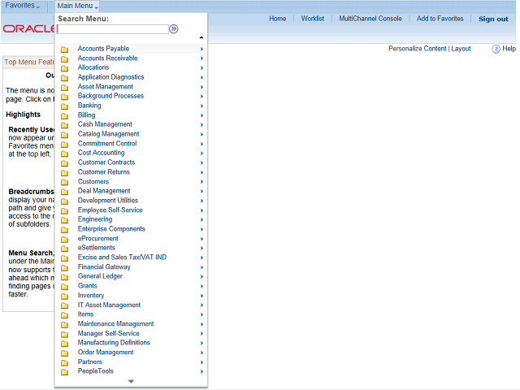Click the Sign out link
Screen dimensions: 520x390
(x=493, y=19)
